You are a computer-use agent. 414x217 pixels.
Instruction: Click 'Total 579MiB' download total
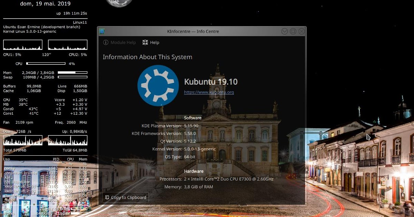[15, 150]
